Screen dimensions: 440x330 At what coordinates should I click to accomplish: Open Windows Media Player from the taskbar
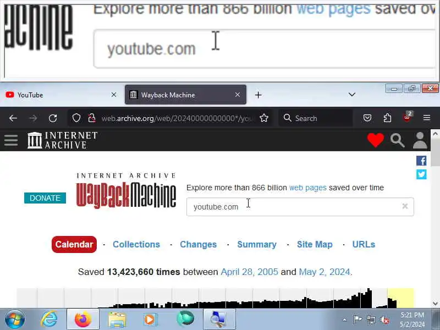click(x=151, y=319)
